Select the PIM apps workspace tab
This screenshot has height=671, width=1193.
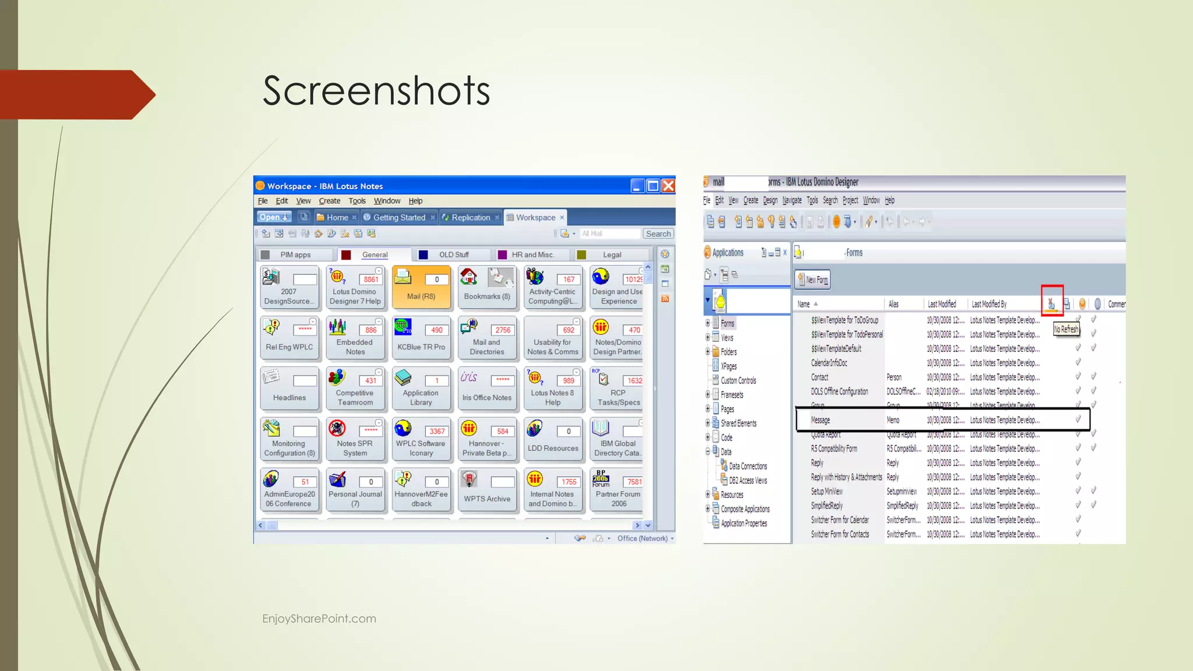[x=295, y=255]
